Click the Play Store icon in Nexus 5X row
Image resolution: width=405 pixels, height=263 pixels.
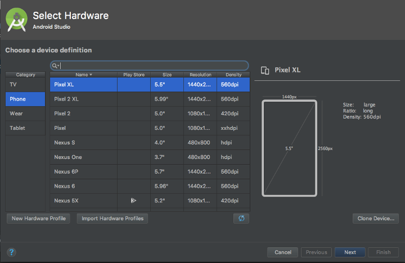133,201
